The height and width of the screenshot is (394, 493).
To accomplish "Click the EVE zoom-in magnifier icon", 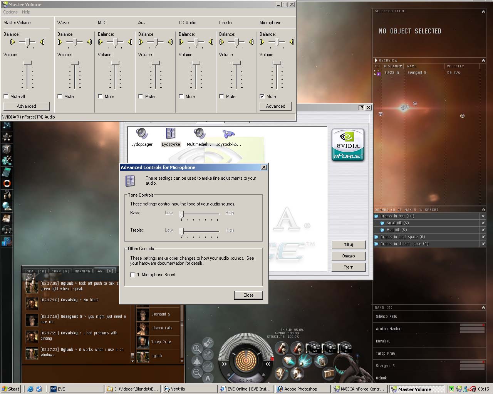I will click(197, 349).
